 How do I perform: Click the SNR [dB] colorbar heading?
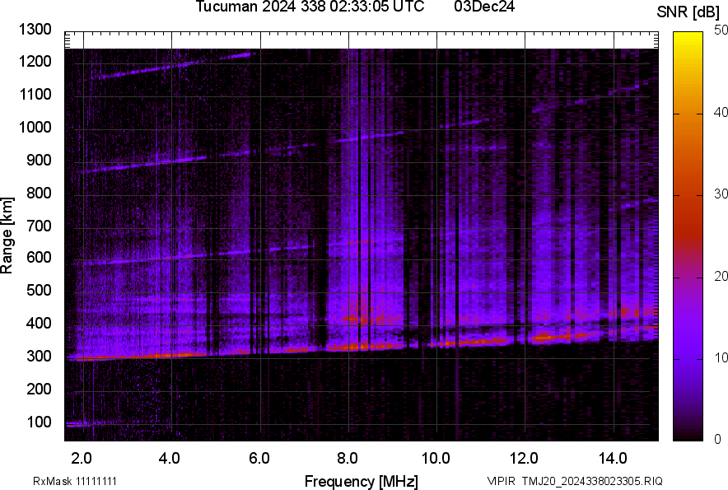[x=690, y=12]
